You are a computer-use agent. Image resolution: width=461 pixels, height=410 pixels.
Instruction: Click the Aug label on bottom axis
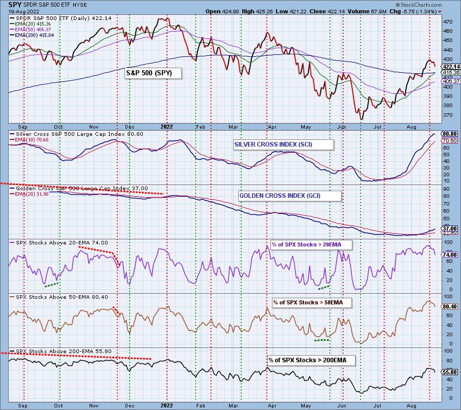[412, 406]
